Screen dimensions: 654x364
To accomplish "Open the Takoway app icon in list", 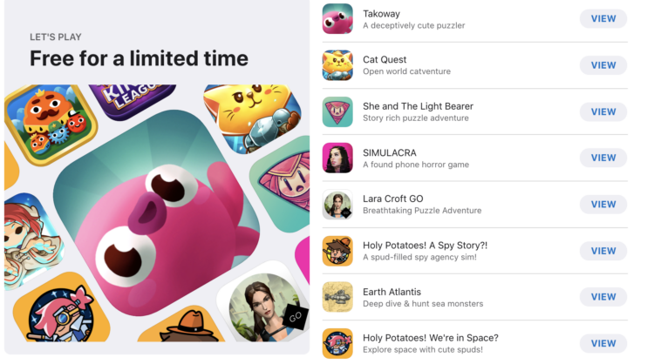I will click(337, 19).
